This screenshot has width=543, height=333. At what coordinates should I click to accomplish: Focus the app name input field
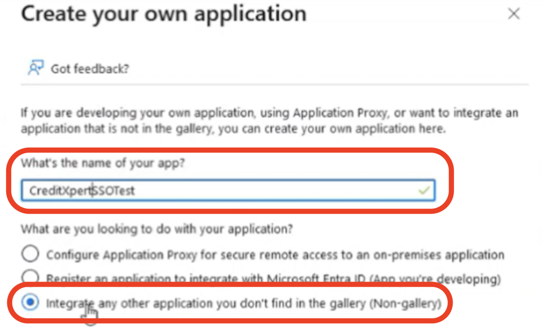point(228,191)
